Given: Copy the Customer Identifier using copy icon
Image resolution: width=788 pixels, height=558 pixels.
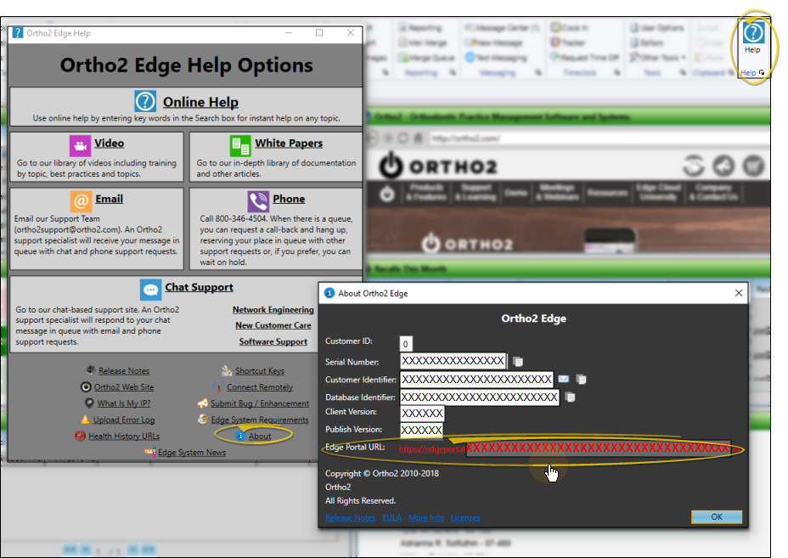Looking at the screenshot, I should click(581, 379).
